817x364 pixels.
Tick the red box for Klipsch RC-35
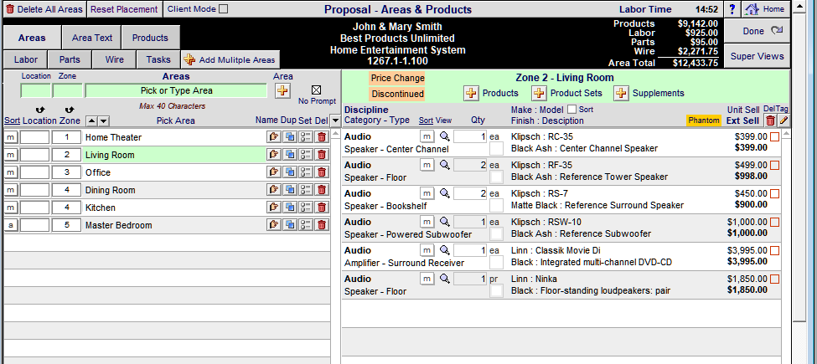(x=774, y=136)
